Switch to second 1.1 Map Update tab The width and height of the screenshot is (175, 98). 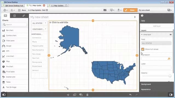point(58,5)
